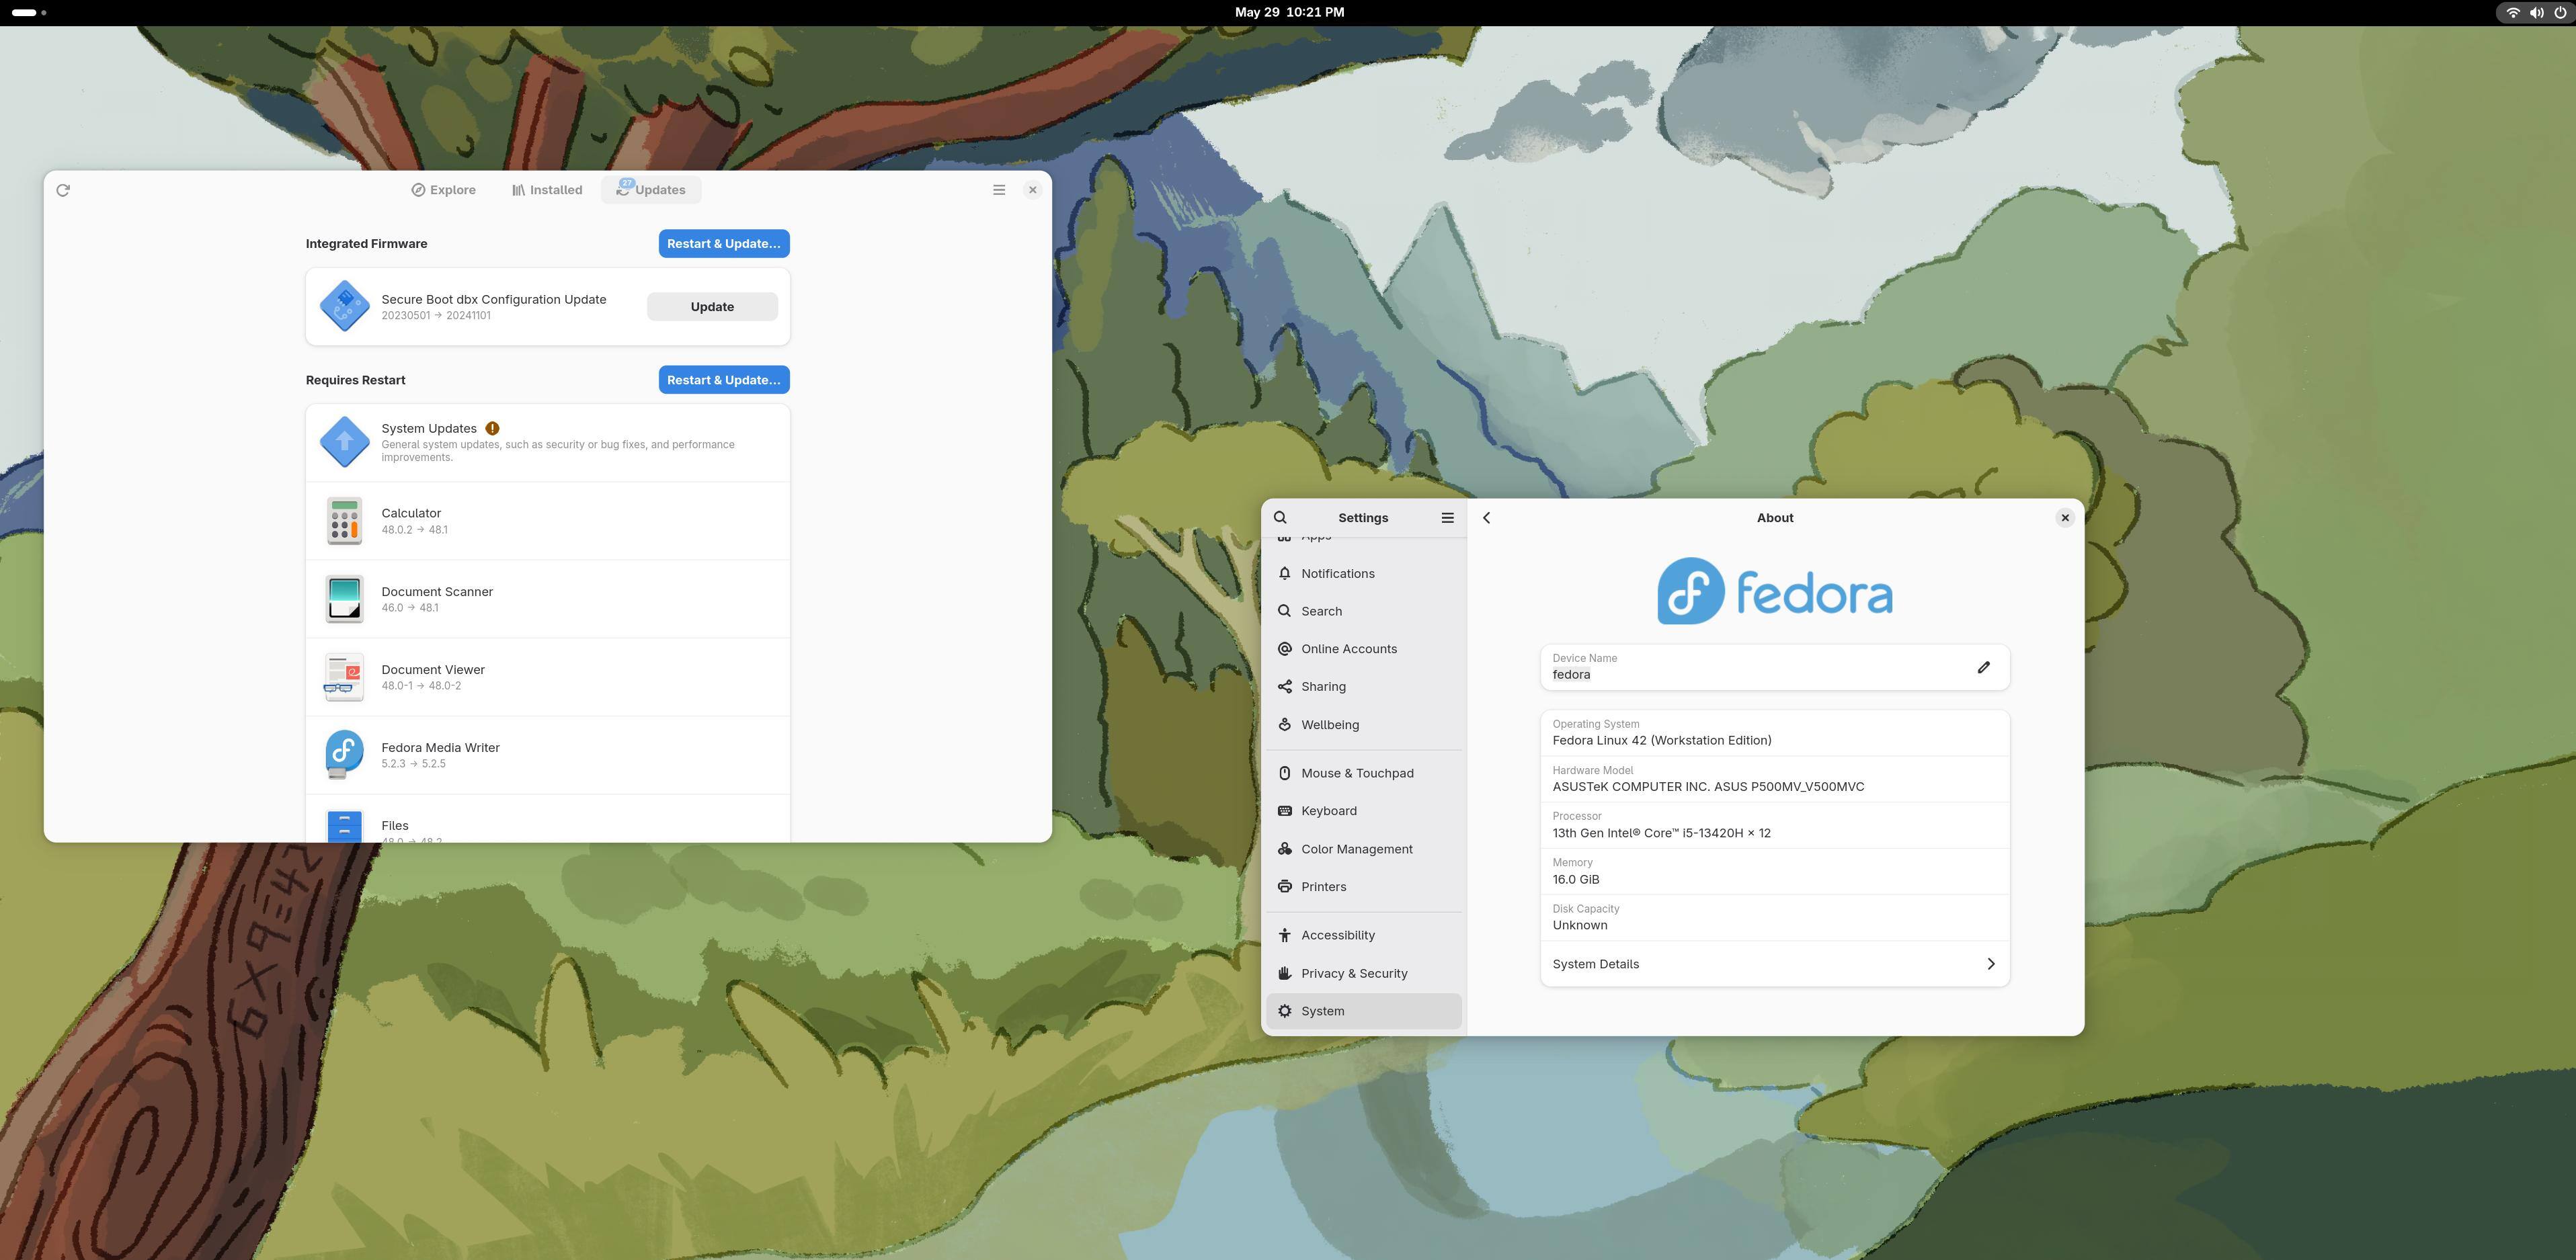Go back using the About back arrow

[1486, 518]
